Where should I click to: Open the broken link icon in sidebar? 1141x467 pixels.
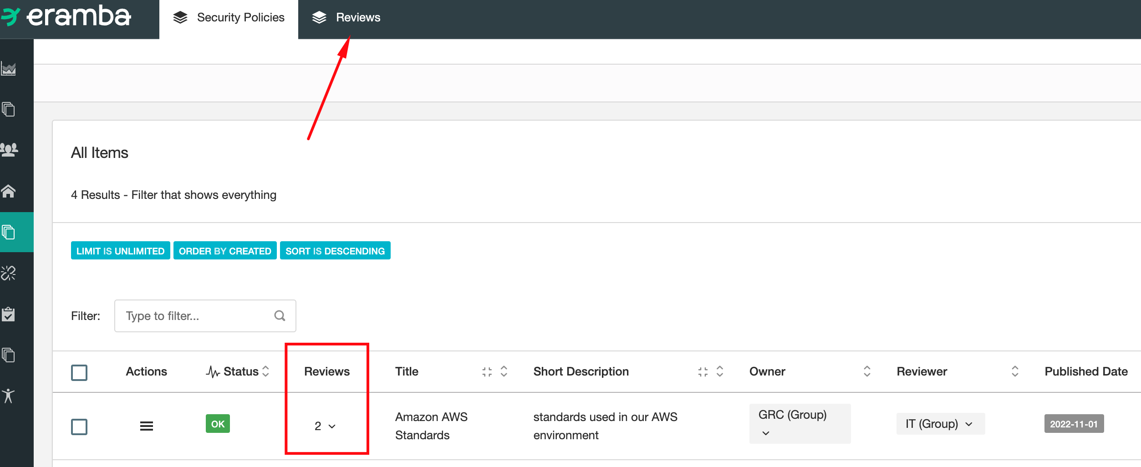9,273
